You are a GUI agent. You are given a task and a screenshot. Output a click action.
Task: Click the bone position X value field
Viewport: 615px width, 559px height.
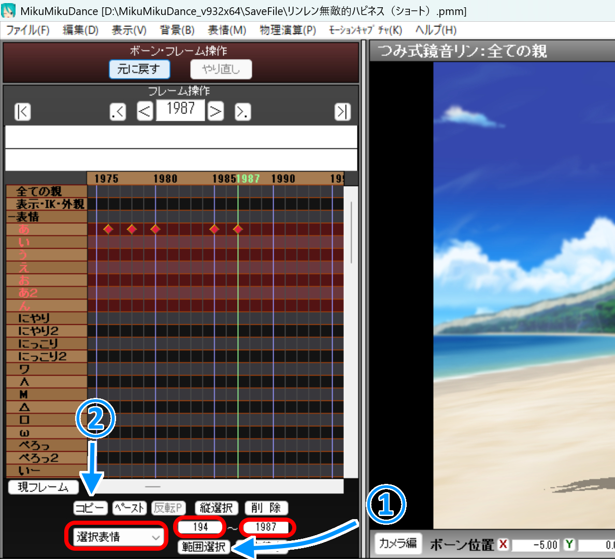535,545
